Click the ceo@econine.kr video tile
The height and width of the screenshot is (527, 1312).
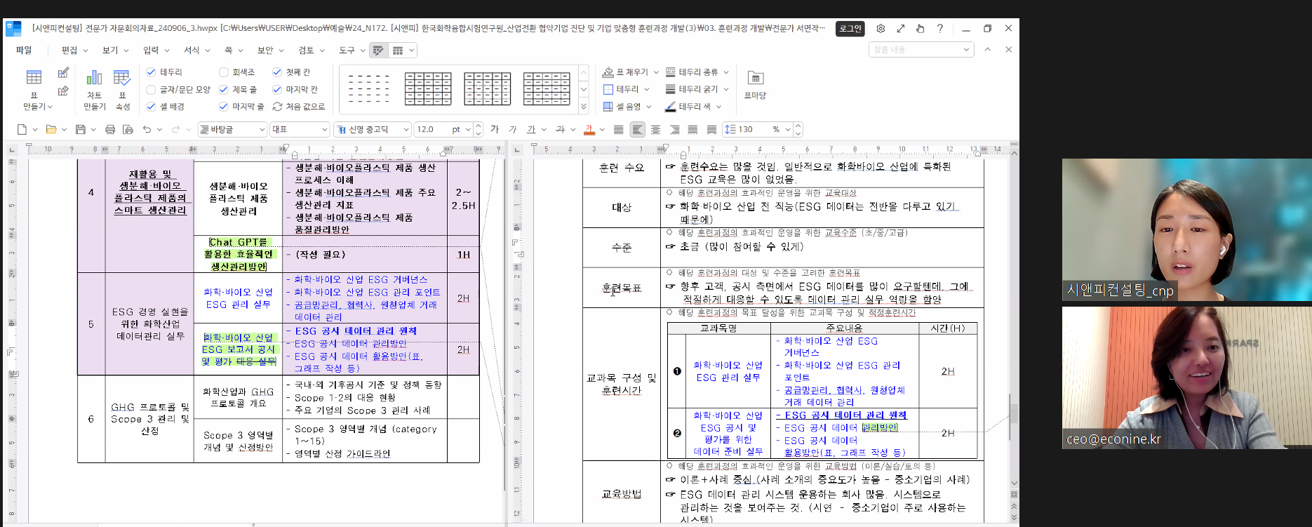tap(1186, 378)
